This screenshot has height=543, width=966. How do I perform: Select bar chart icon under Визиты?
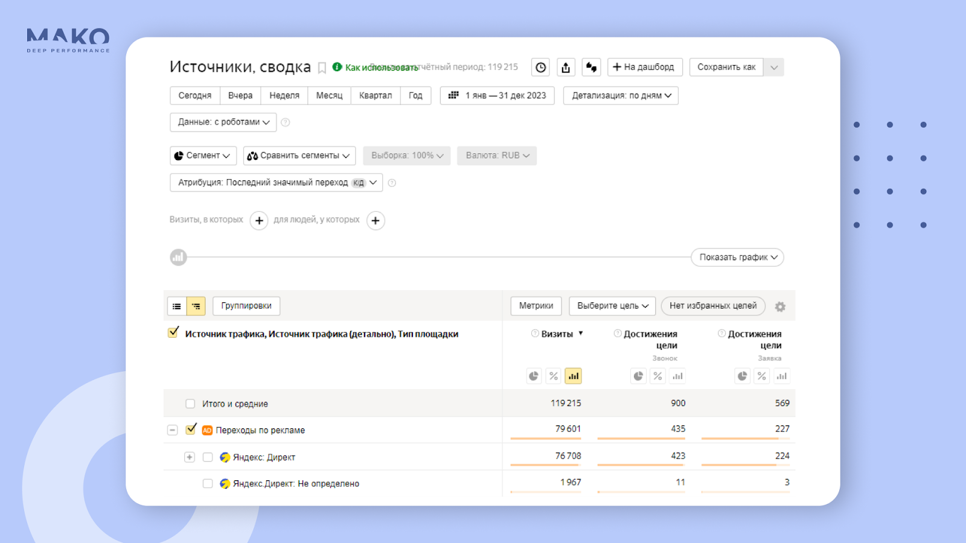(x=574, y=376)
